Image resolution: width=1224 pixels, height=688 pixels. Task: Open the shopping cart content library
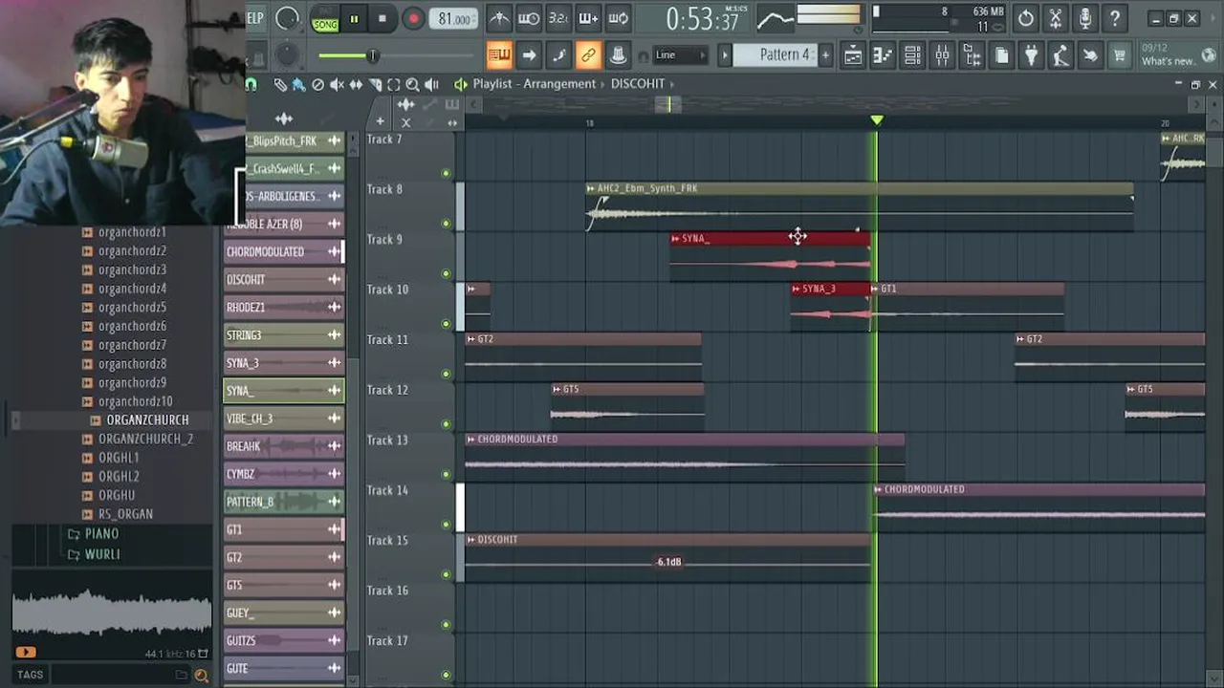[1119, 55]
